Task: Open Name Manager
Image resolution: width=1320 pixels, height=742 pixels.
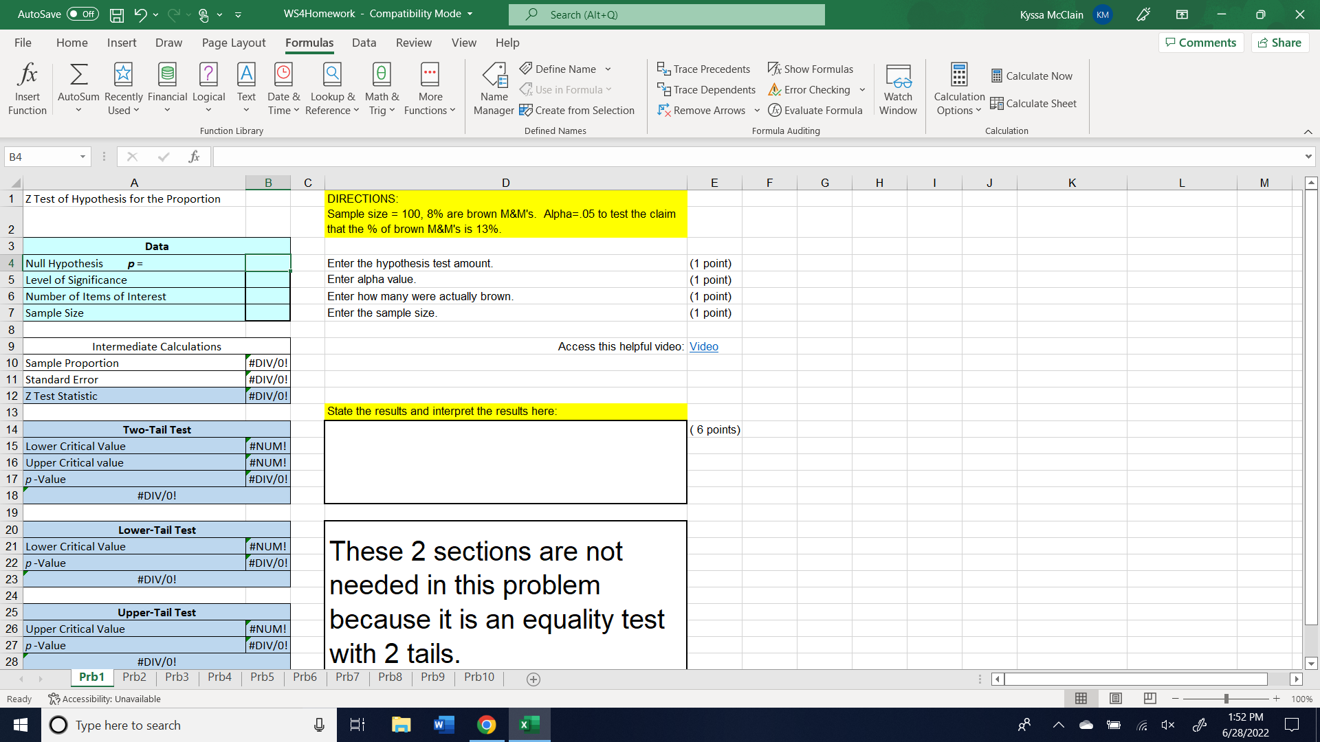Action: click(494, 87)
